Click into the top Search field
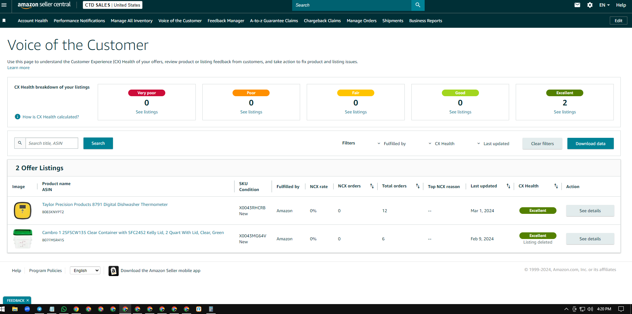 tap(352, 5)
